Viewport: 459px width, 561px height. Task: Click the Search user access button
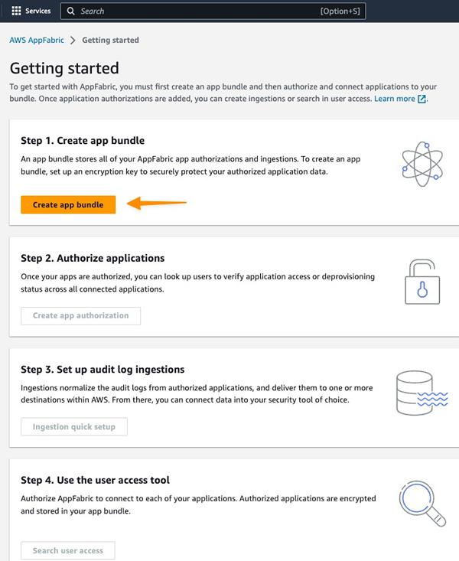(68, 551)
